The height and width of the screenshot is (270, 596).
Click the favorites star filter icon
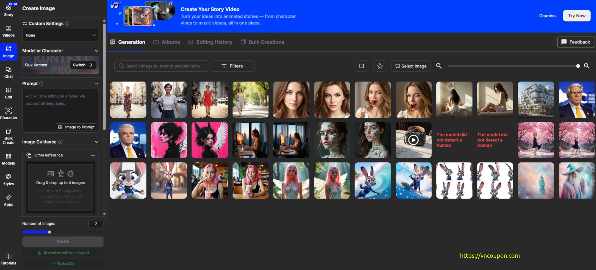tap(379, 66)
